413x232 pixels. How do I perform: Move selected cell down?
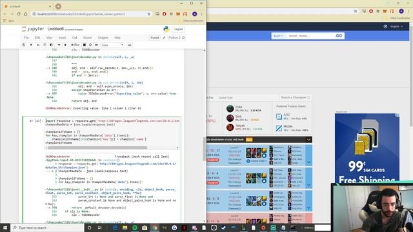(65, 45)
